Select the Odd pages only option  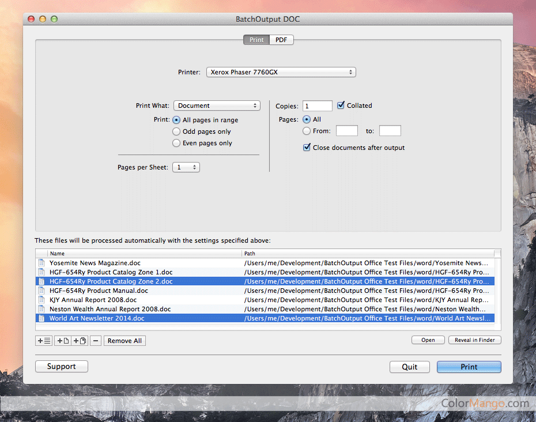tap(176, 131)
